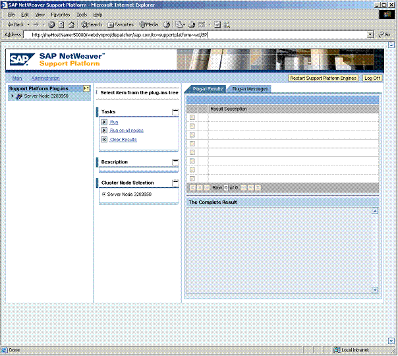Click the Restart Support Platform Engines button
This screenshot has height=356, width=398.
tap(323, 78)
